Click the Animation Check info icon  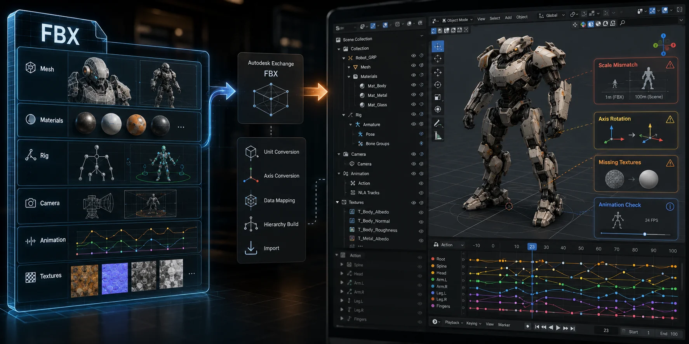point(670,206)
